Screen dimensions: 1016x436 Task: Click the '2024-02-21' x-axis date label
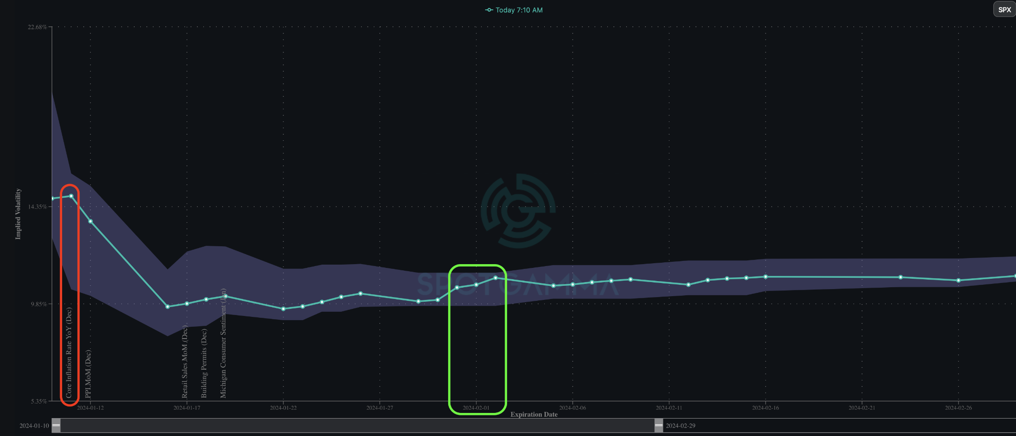pos(862,408)
